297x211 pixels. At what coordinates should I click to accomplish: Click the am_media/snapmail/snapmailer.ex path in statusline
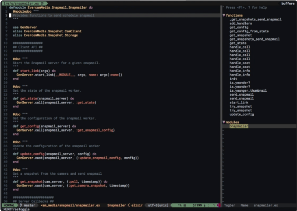click(71, 205)
